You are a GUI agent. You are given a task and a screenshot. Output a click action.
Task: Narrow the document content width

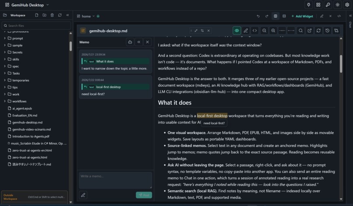282,31
